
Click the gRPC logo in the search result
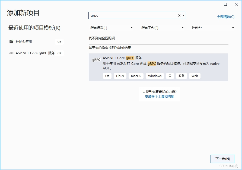click(96, 60)
